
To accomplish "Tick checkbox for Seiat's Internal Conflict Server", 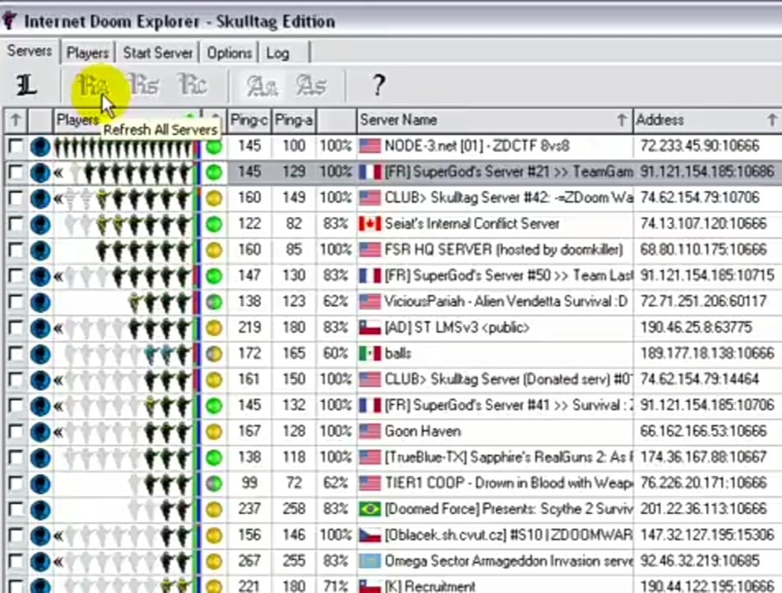I will click(x=16, y=224).
